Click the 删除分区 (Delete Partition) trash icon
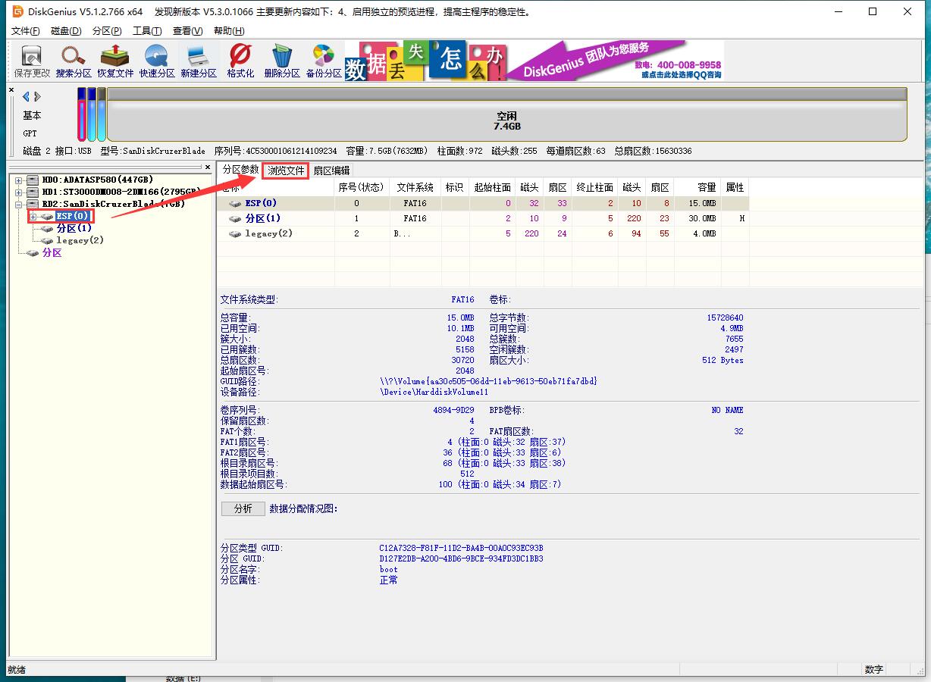 click(x=282, y=61)
